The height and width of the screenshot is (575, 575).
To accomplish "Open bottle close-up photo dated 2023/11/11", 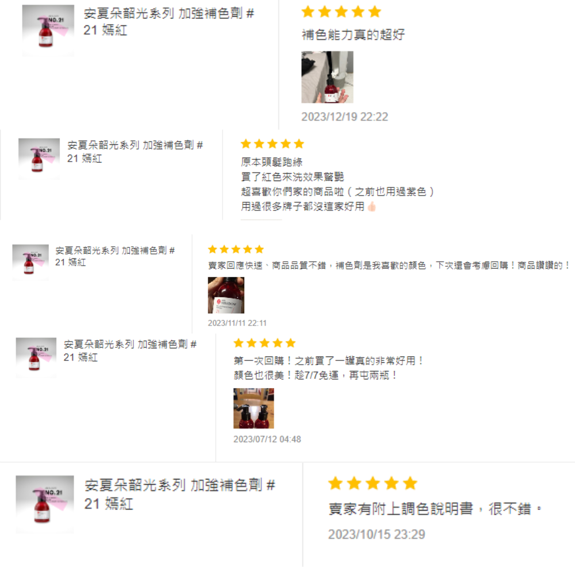I will pyautogui.click(x=226, y=295).
